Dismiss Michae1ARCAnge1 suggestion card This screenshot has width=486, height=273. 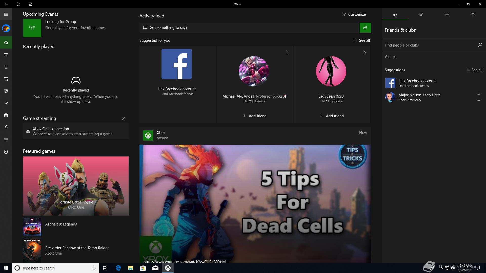[x=288, y=52]
